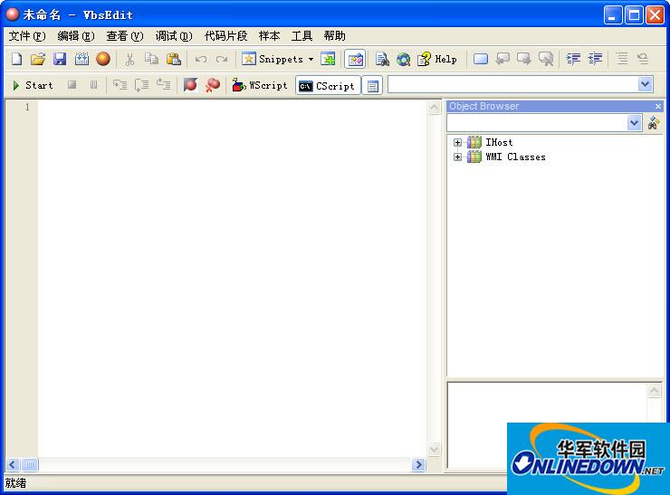Click the editor horizontal scroll right arrow

pyautogui.click(x=418, y=464)
